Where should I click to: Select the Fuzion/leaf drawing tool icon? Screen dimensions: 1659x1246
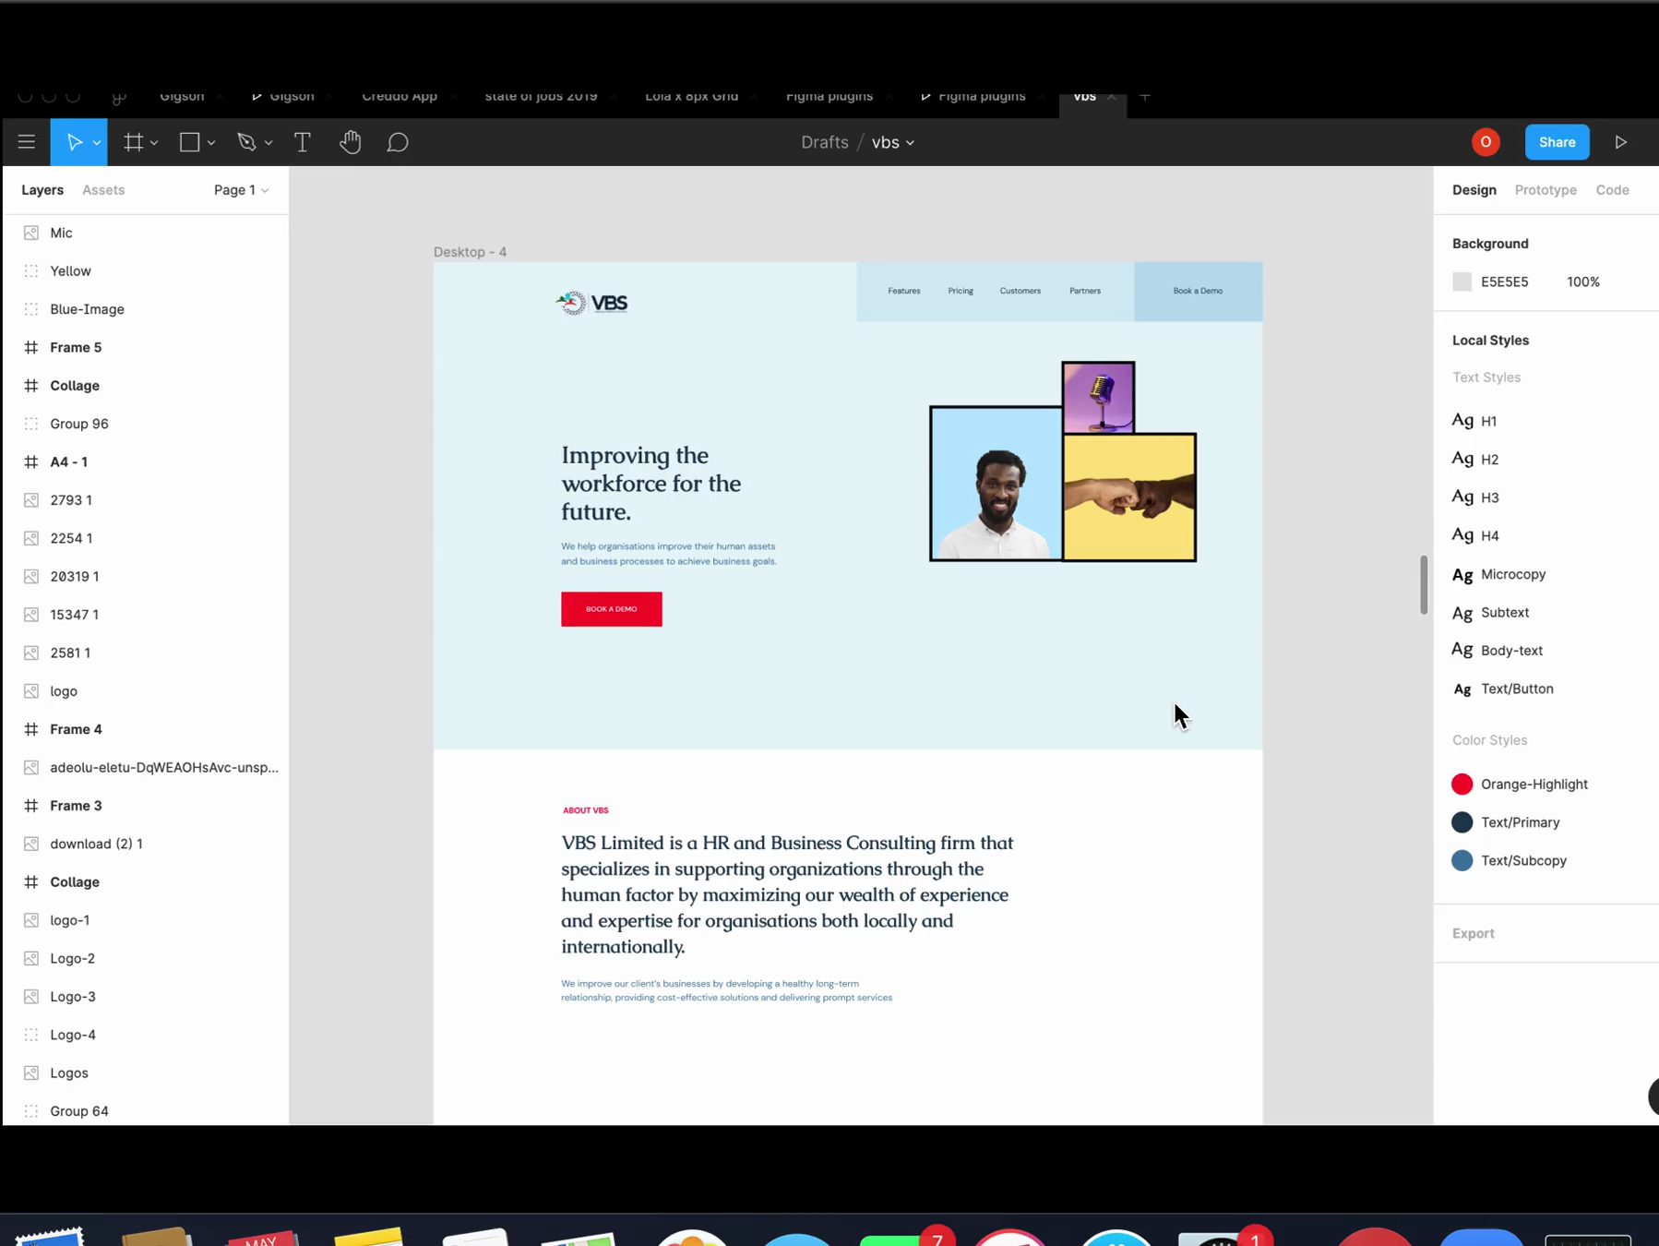(x=247, y=141)
